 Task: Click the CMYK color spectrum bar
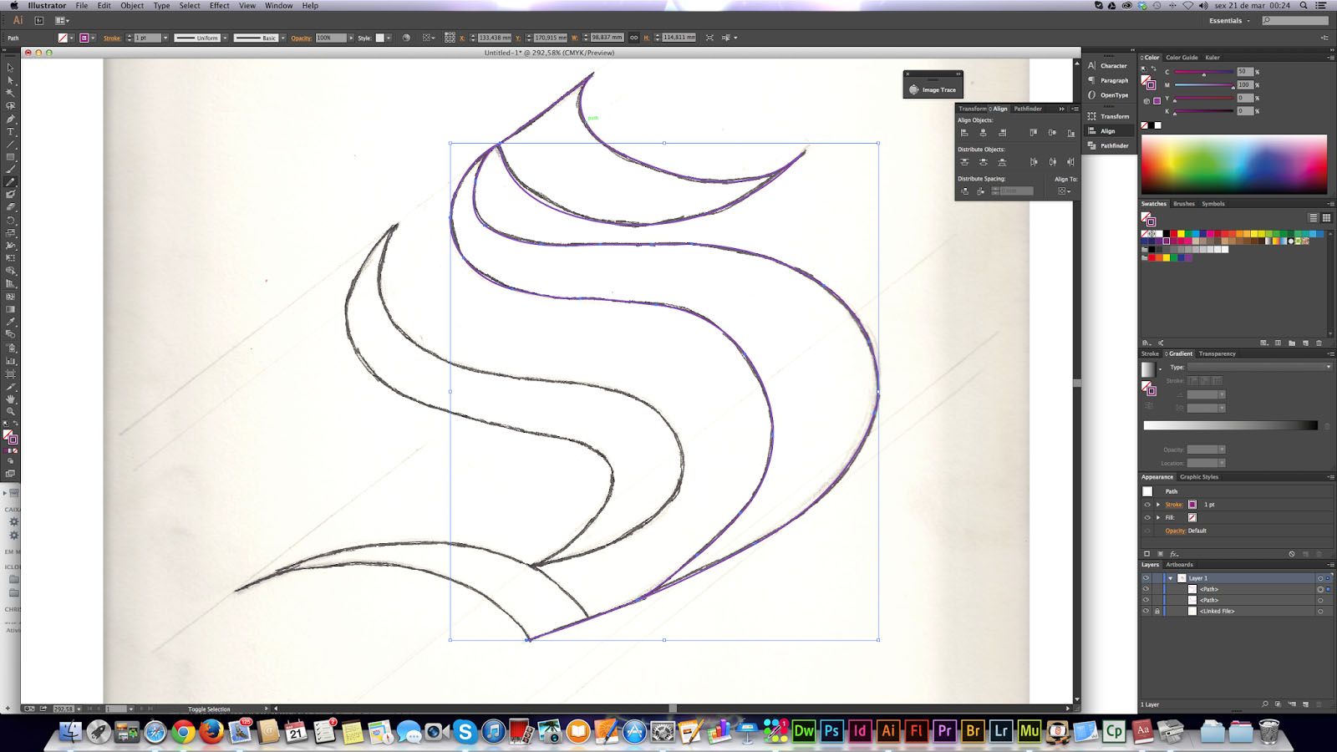pyautogui.click(x=1233, y=165)
